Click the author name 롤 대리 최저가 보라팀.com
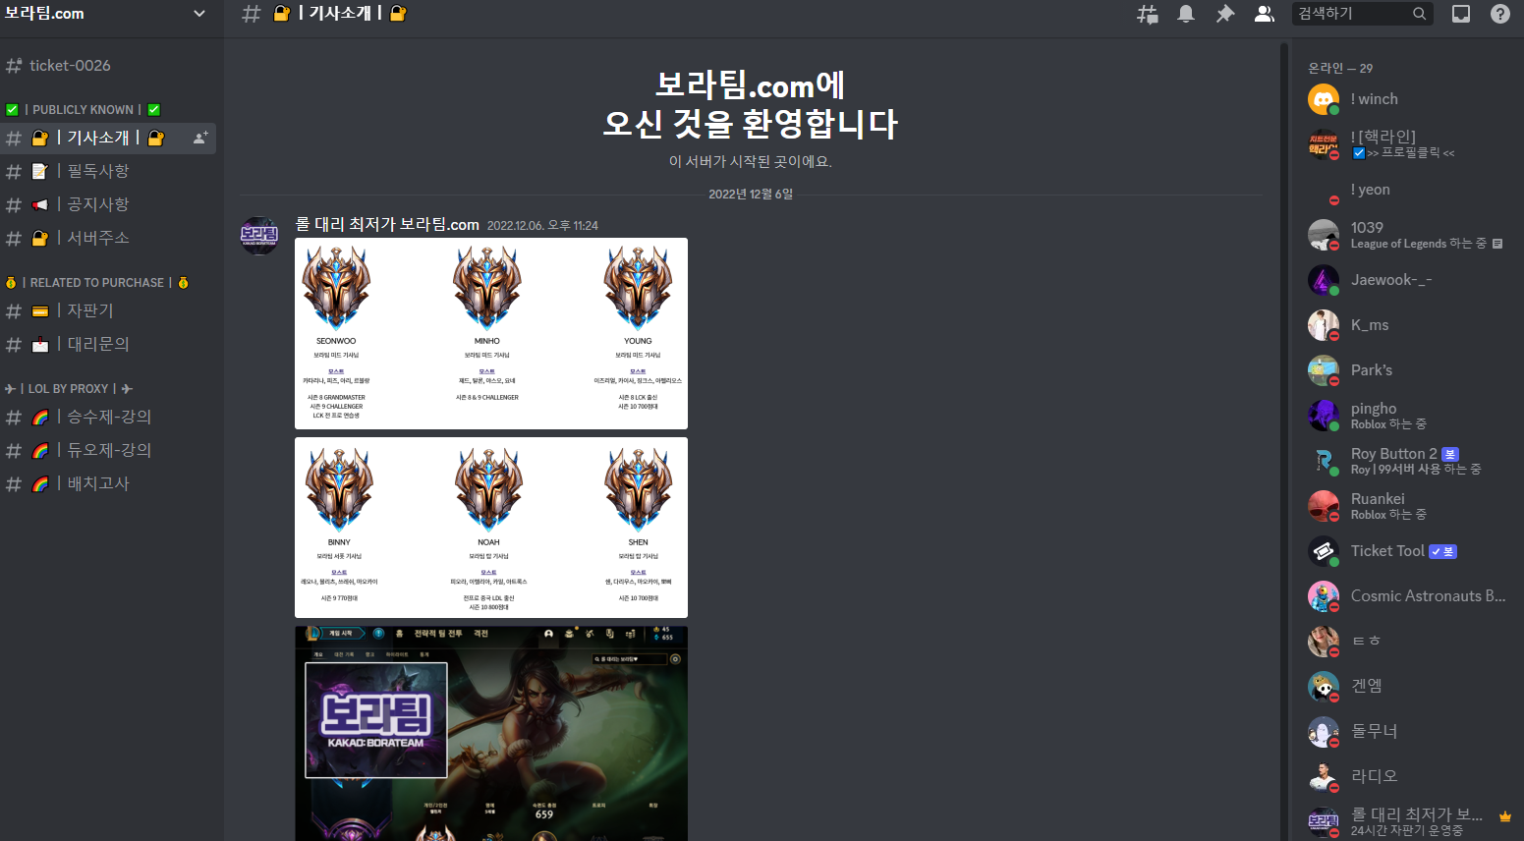 pyautogui.click(x=387, y=225)
